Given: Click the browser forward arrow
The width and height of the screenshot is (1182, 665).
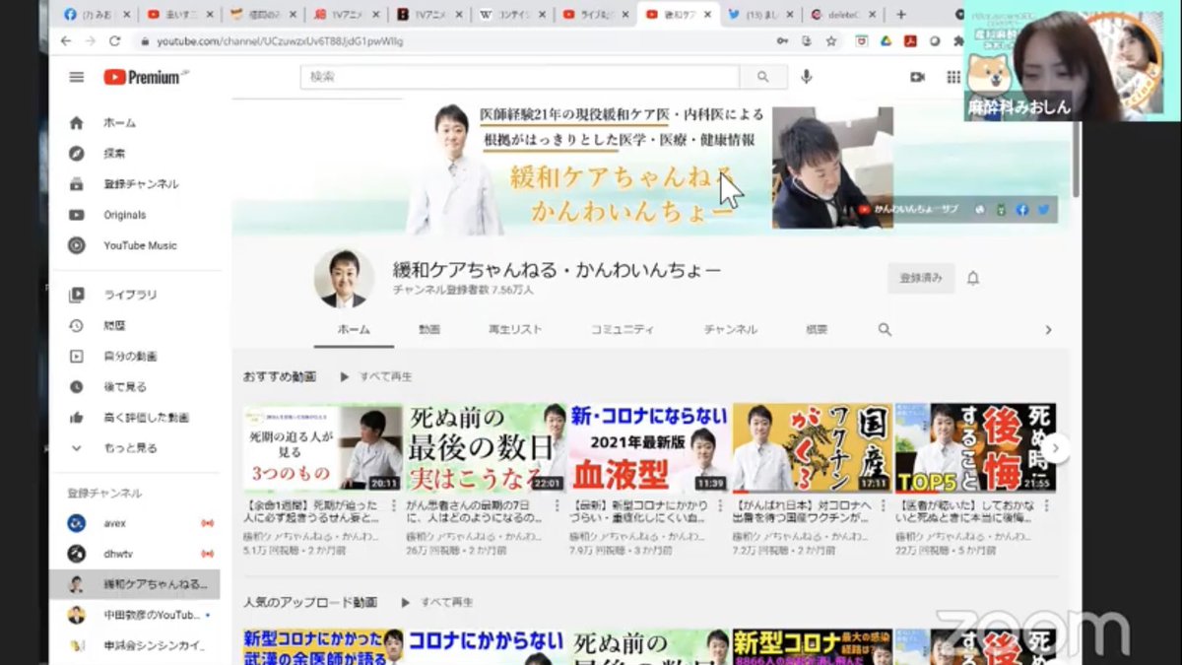Looking at the screenshot, I should tap(91, 41).
